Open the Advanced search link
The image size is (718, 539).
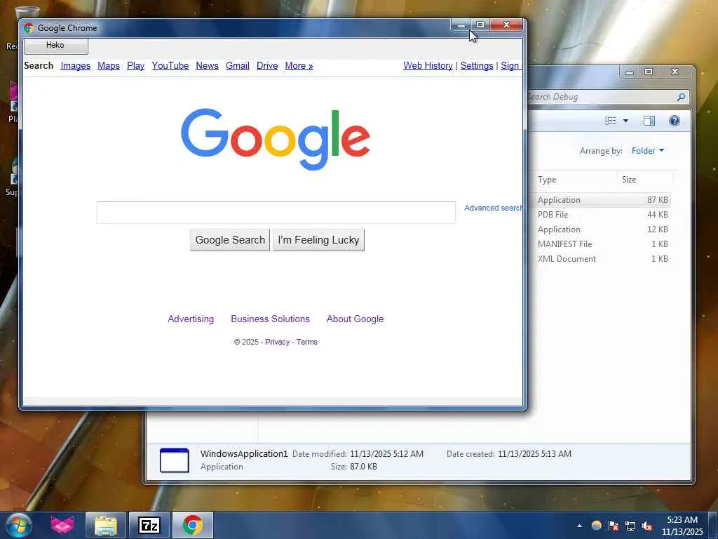(493, 208)
